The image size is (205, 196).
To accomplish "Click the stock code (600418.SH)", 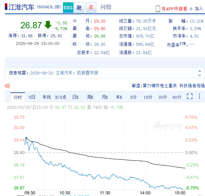I will [x=49, y=7].
